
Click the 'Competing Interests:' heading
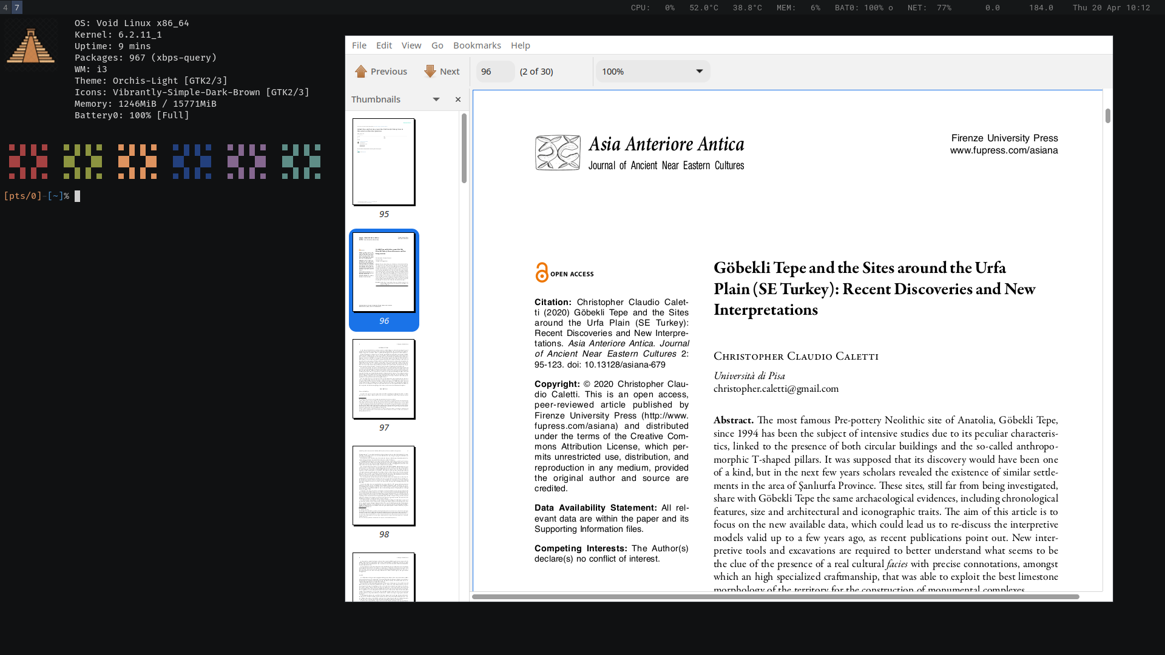pos(580,548)
